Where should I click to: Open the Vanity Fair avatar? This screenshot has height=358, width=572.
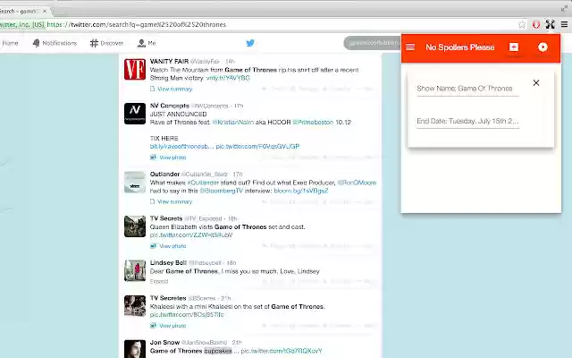click(135, 69)
